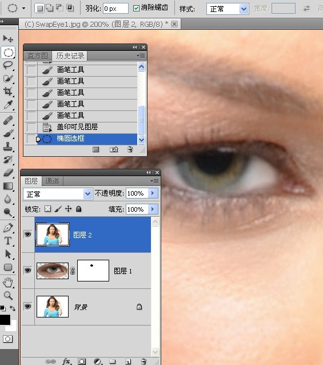
Task: Expand the 不透明度 opacity slider arrow
Action: coord(153,193)
